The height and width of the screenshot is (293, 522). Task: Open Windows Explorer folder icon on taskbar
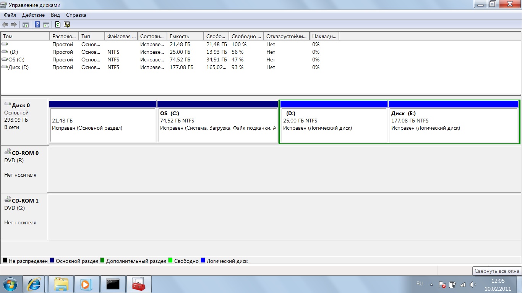pyautogui.click(x=61, y=284)
